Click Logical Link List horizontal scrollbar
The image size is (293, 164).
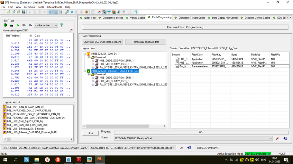pyautogui.click(x=9, y=139)
